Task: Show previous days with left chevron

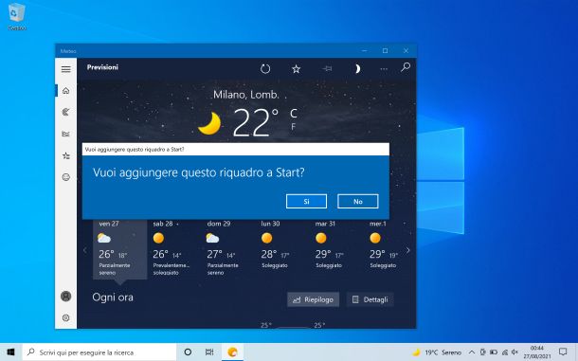Action: [x=84, y=250]
